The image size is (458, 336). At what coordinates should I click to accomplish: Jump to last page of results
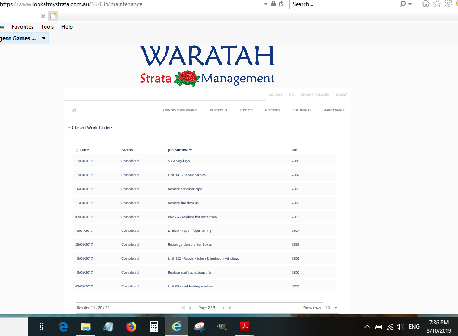pyautogui.click(x=230, y=308)
